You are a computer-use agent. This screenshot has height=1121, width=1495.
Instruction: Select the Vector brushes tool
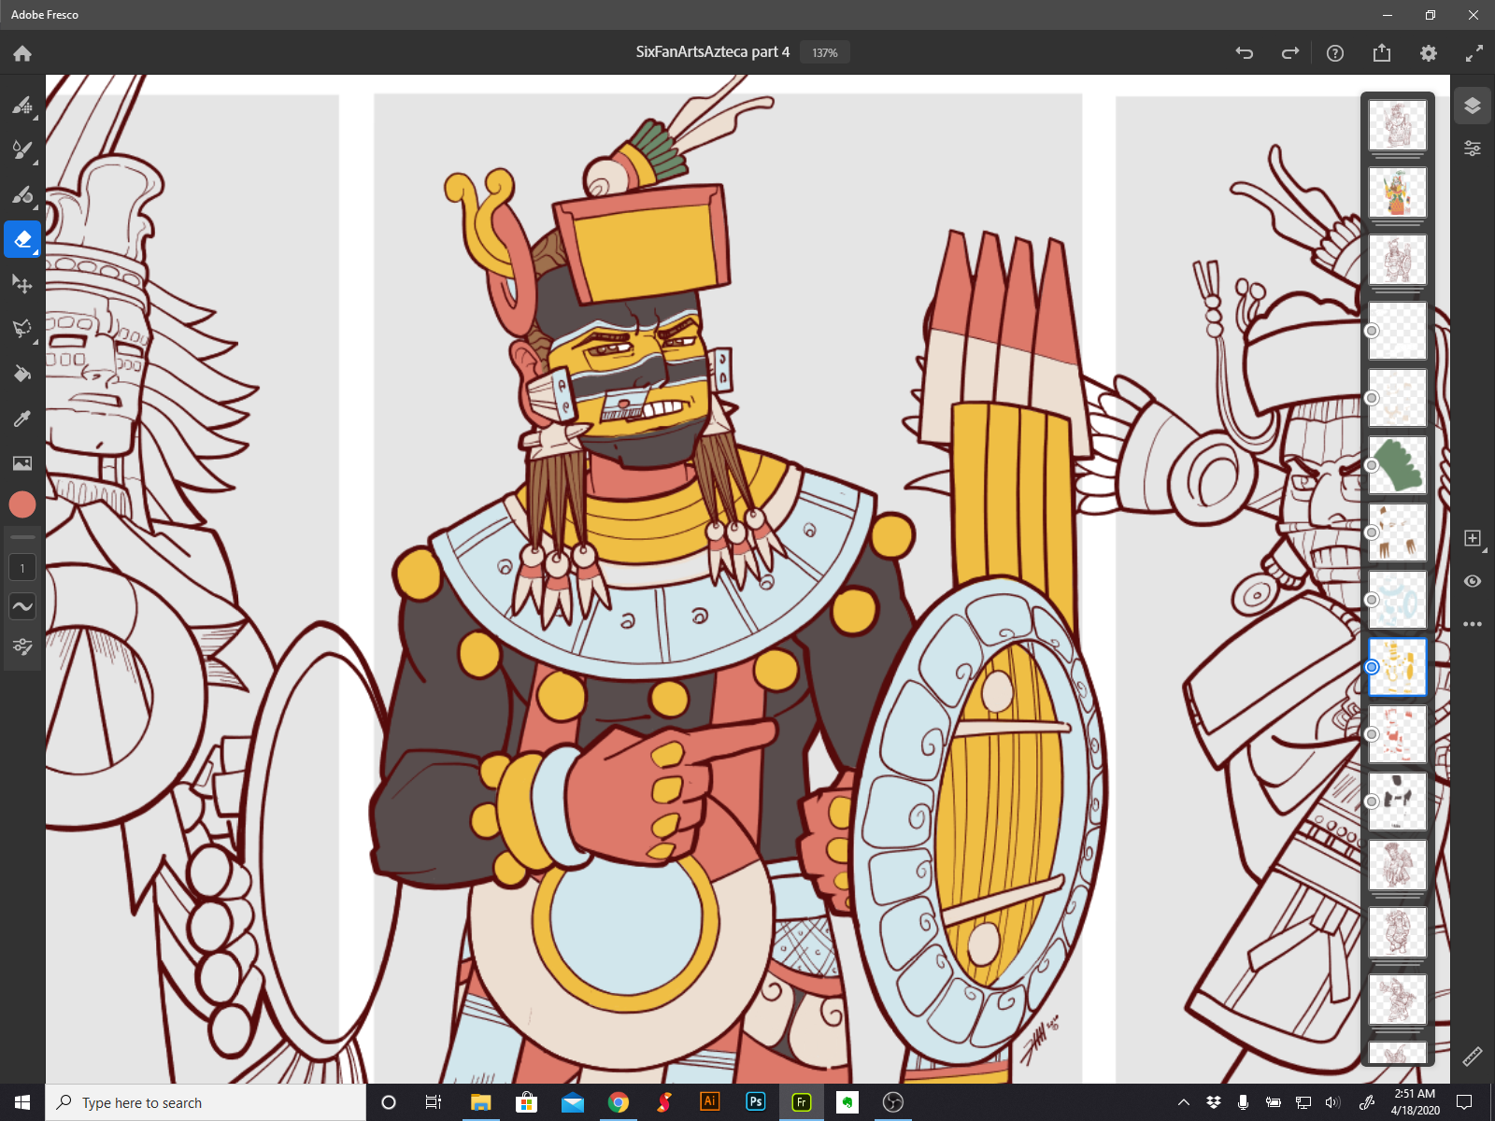click(x=22, y=194)
